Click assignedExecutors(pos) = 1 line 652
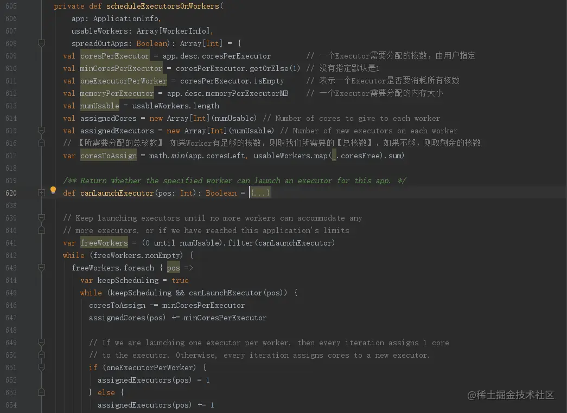567x413 pixels. [154, 380]
